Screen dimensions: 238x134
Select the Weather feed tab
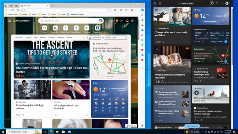tap(61, 38)
